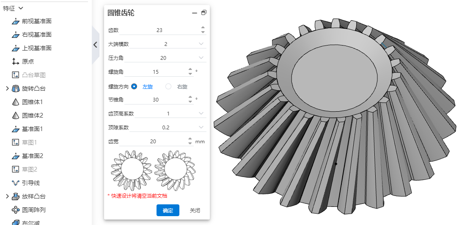The height and width of the screenshot is (225, 459).
Task: Click the 草图1 sketch icon
Action: (x=16, y=142)
